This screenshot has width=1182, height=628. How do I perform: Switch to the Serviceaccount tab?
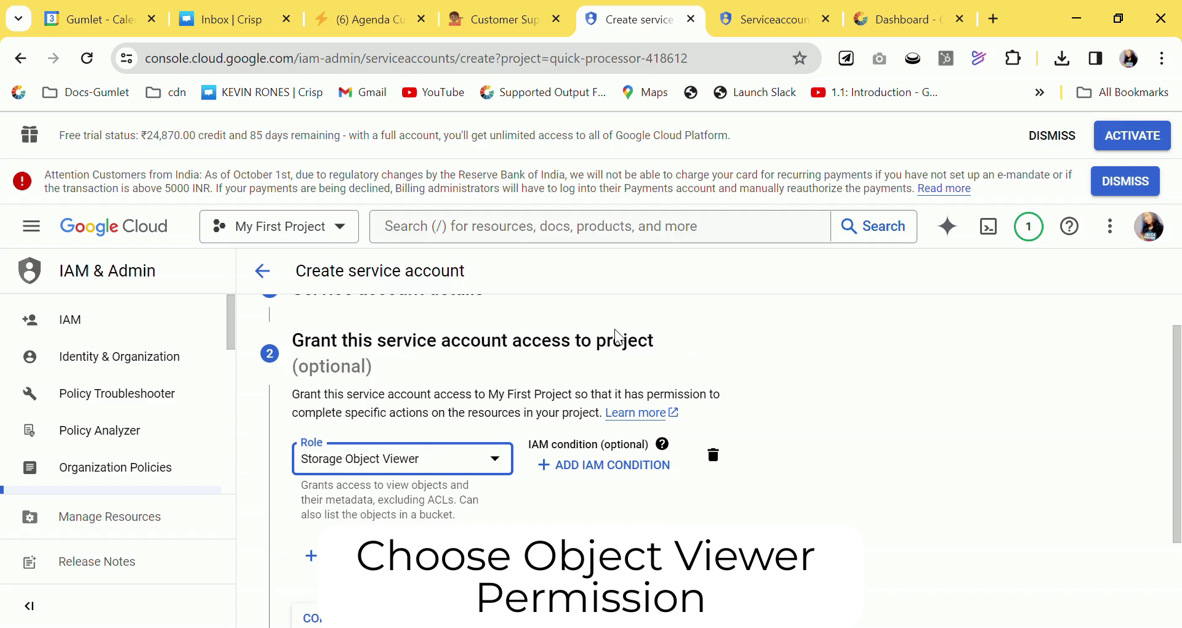pos(774,19)
